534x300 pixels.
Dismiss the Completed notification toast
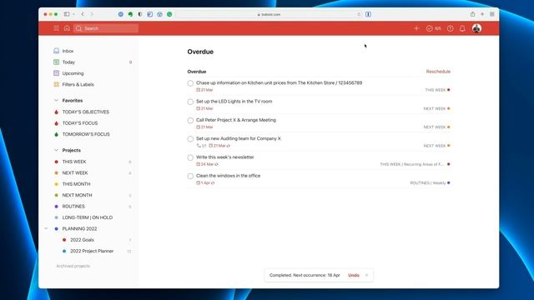[366, 275]
